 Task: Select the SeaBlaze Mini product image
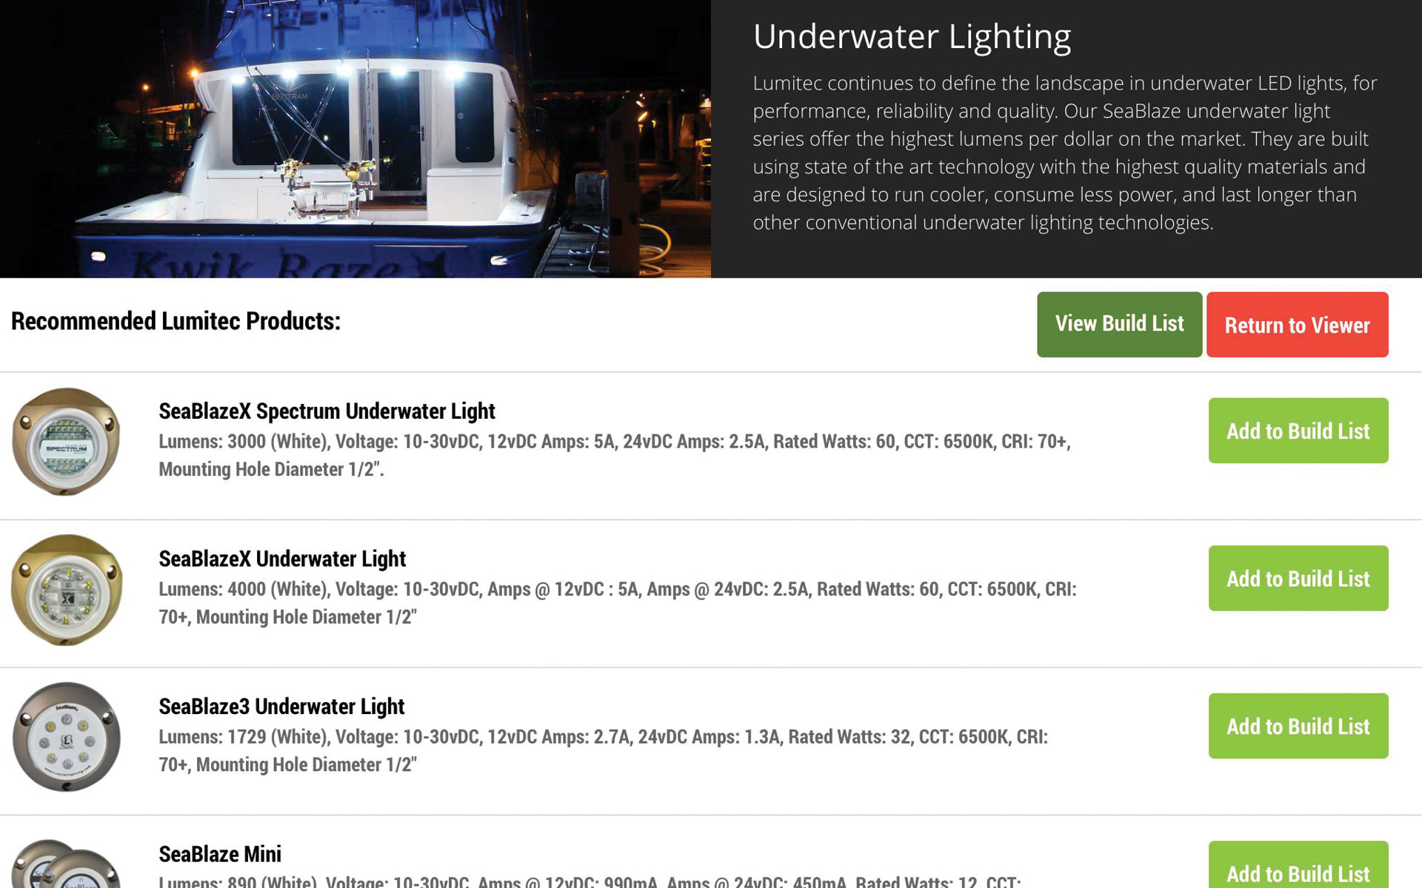pyautogui.click(x=66, y=864)
